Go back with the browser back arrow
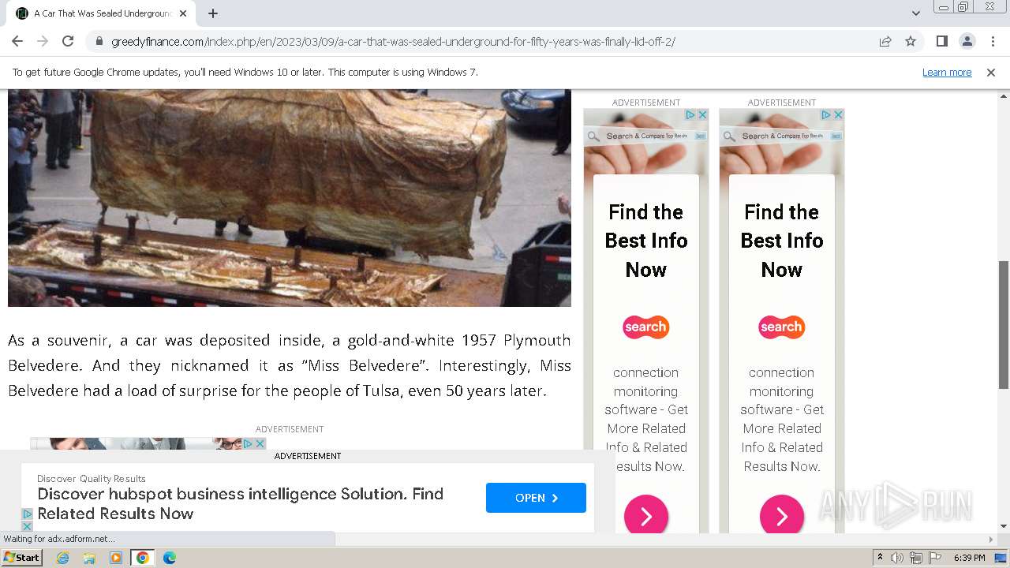The image size is (1010, 568). 17,42
